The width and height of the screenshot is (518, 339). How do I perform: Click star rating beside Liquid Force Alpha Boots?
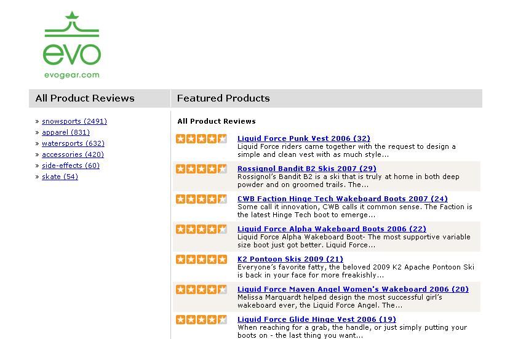coord(201,229)
